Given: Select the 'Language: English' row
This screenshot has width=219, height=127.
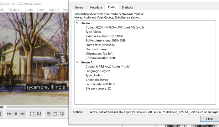Looking at the screenshot, I should pos(98,71).
